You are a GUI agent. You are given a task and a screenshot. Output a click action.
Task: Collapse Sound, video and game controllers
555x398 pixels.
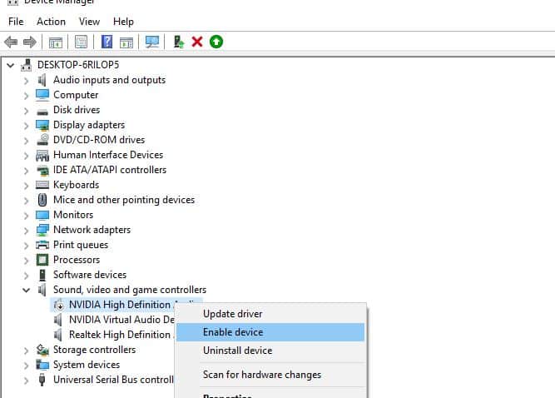[26, 291]
